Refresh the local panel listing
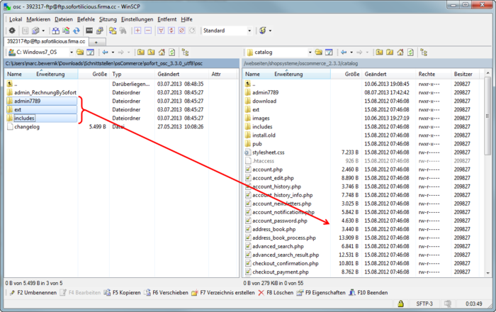This screenshot has width=496, height=312. tap(171, 52)
